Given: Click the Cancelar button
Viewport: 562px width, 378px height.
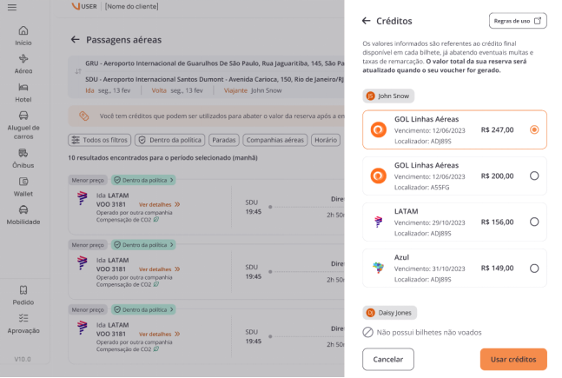Looking at the screenshot, I should pyautogui.click(x=388, y=359).
